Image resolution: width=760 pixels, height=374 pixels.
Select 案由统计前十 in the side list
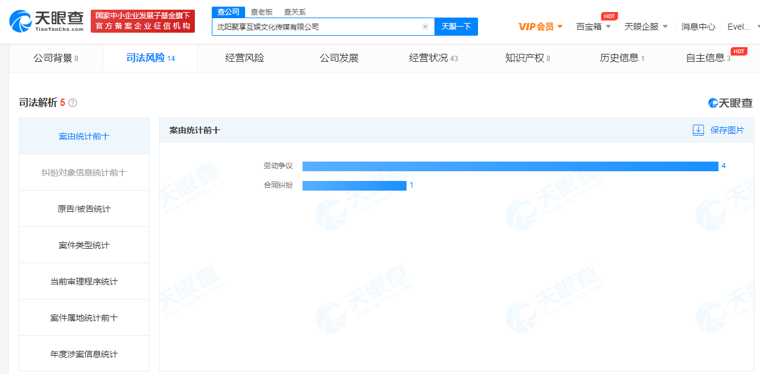coord(84,136)
